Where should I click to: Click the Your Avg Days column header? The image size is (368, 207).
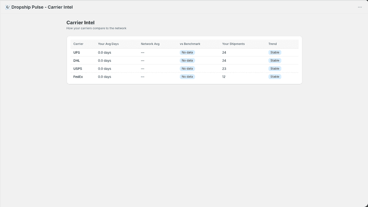[x=108, y=44]
